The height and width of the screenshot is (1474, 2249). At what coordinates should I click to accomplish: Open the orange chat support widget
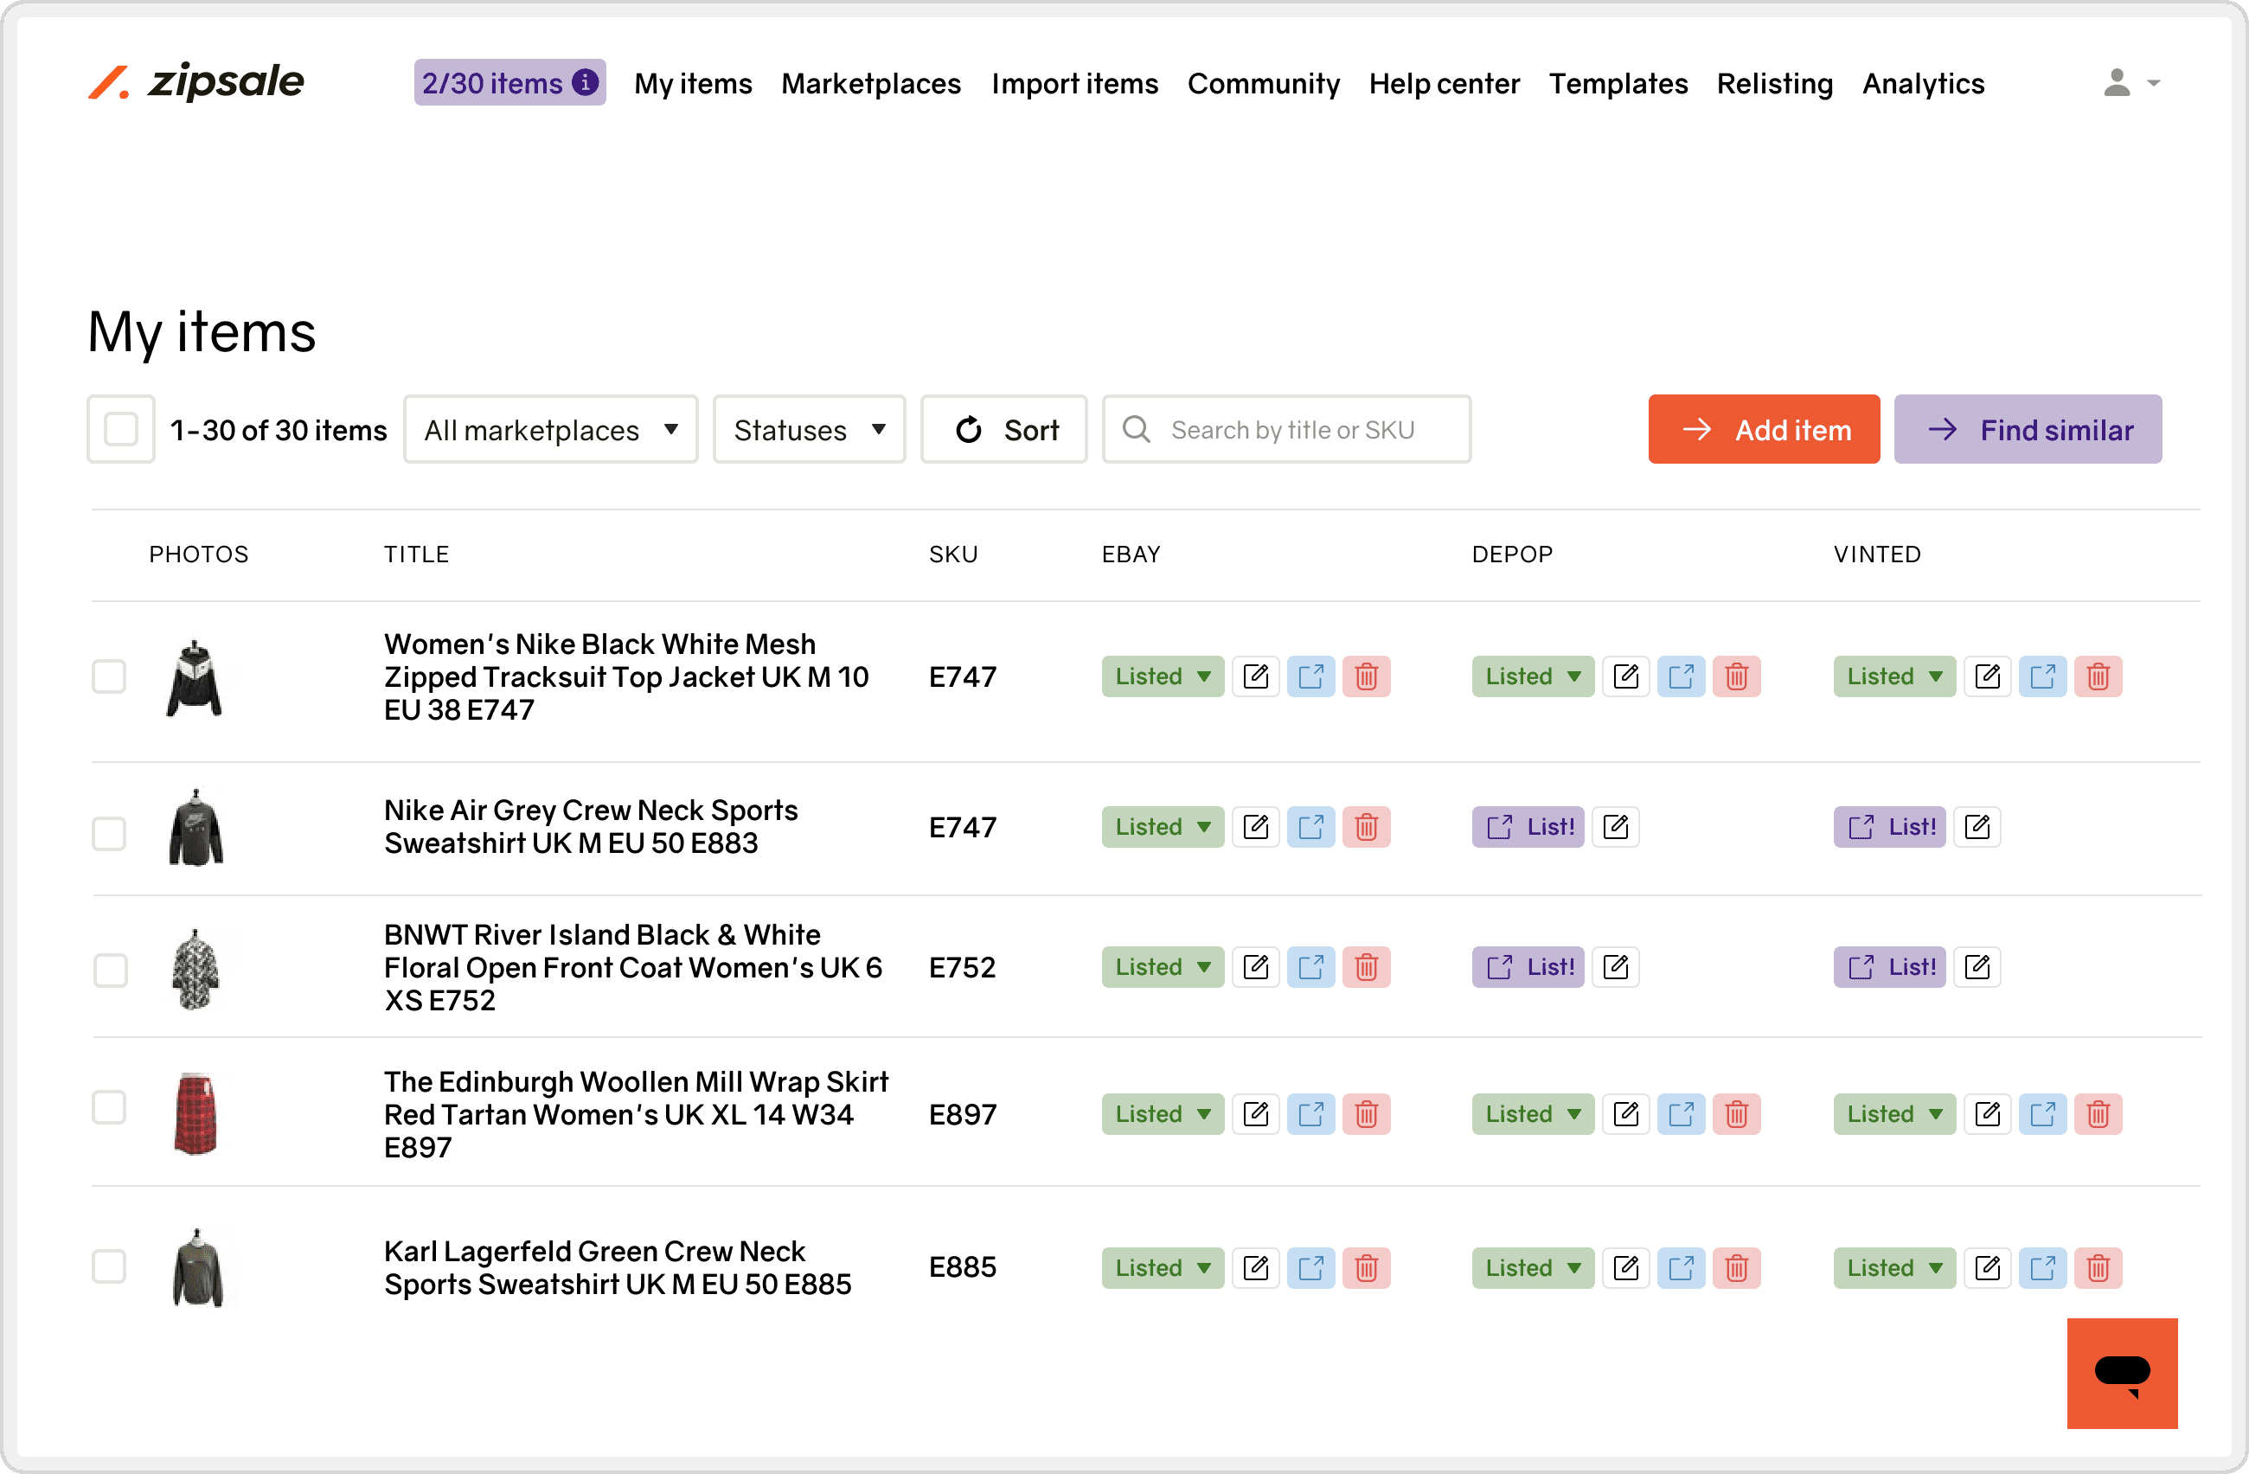[2122, 1372]
